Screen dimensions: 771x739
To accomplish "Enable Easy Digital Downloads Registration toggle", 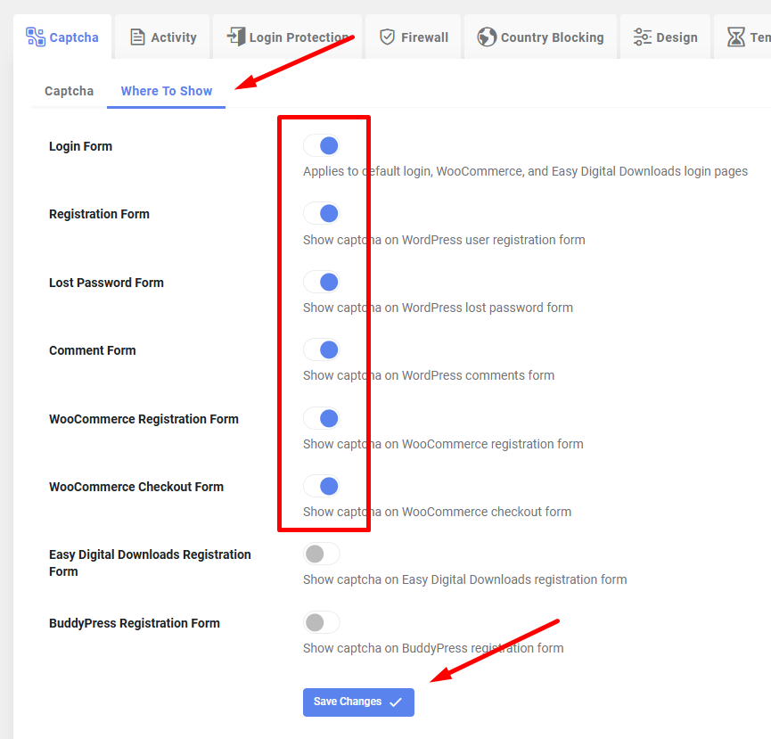I will 321,554.
